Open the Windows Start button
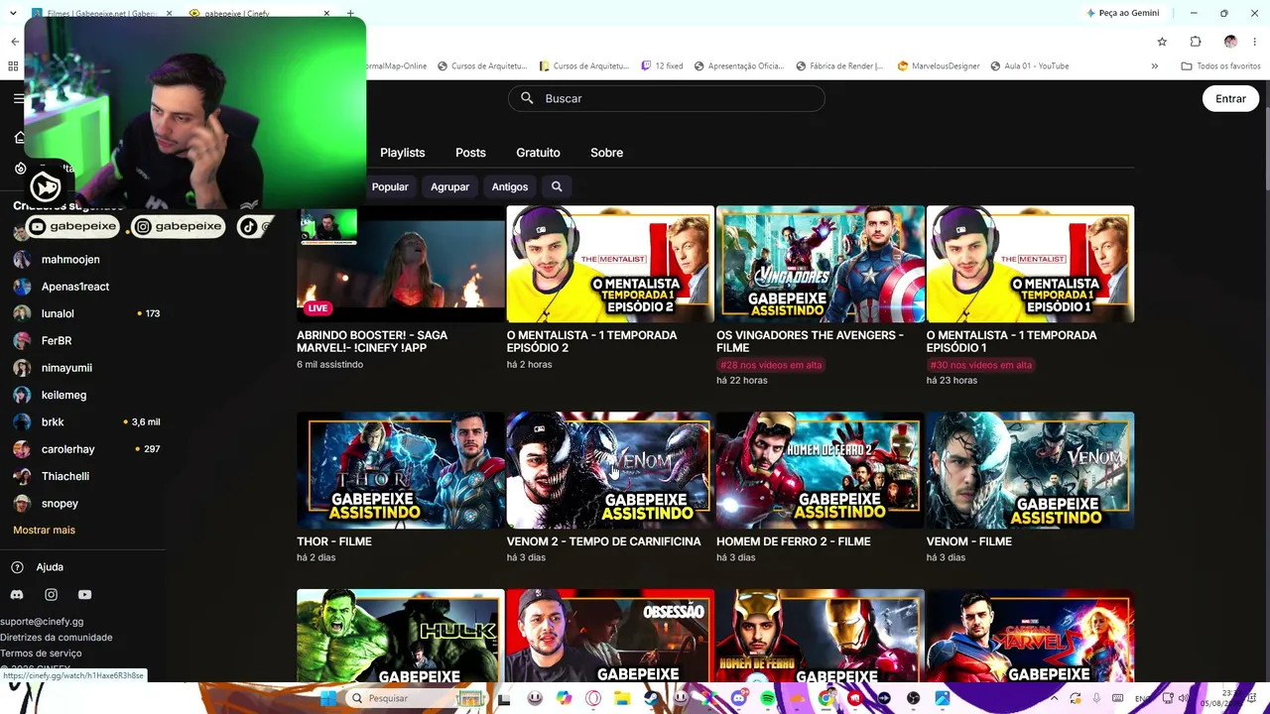 [x=327, y=698]
